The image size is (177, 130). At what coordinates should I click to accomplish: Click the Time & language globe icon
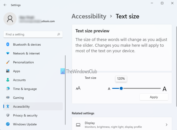[8, 89]
